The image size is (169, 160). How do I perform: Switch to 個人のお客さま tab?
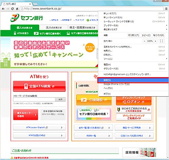tap(25, 27)
